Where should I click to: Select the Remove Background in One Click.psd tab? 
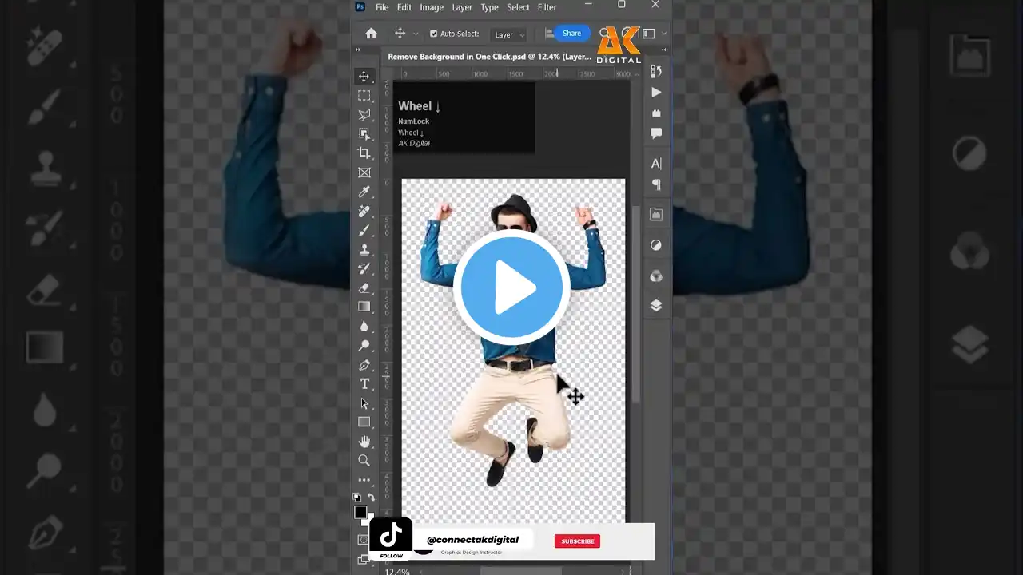489,57
